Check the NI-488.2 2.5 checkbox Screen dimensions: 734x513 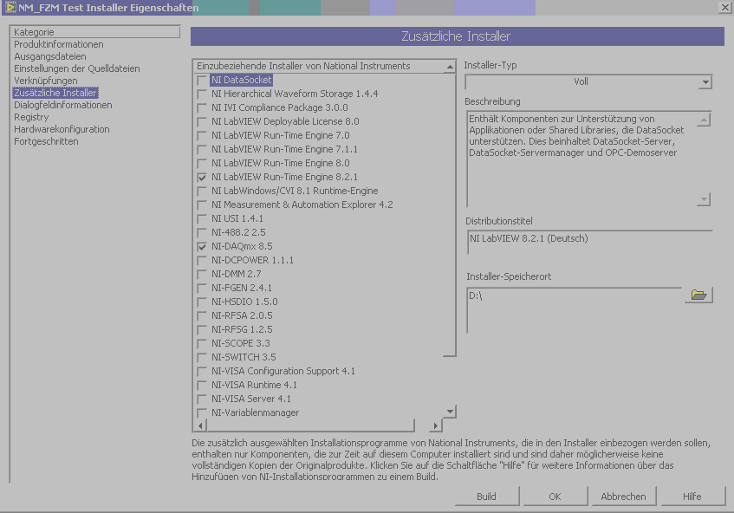tap(202, 232)
